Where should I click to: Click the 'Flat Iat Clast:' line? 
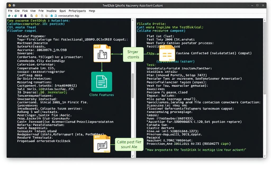coord(160,36)
